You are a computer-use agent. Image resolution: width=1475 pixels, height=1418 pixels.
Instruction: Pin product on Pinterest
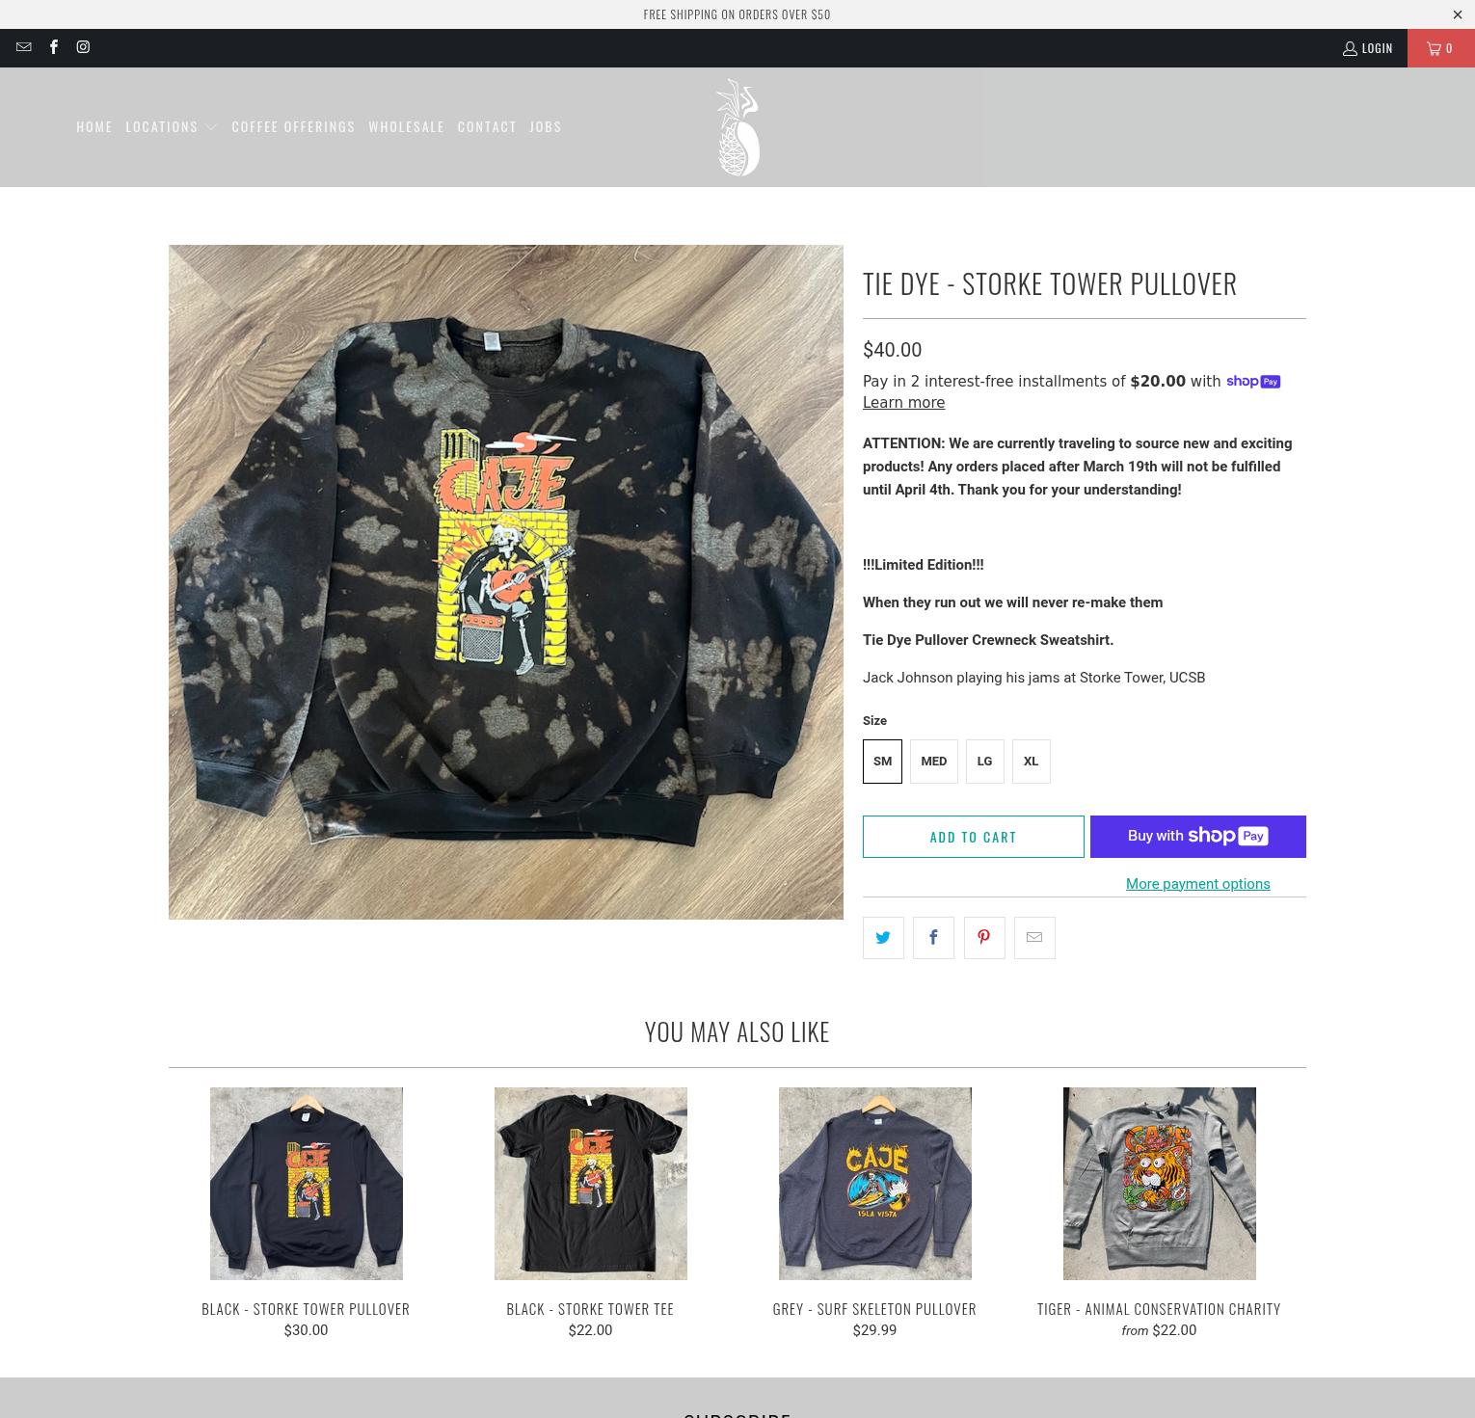point(984,938)
